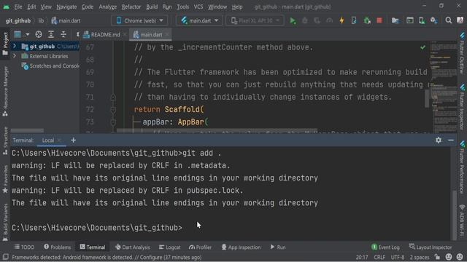
Task: Open the Event Log tool window
Action: (386, 247)
